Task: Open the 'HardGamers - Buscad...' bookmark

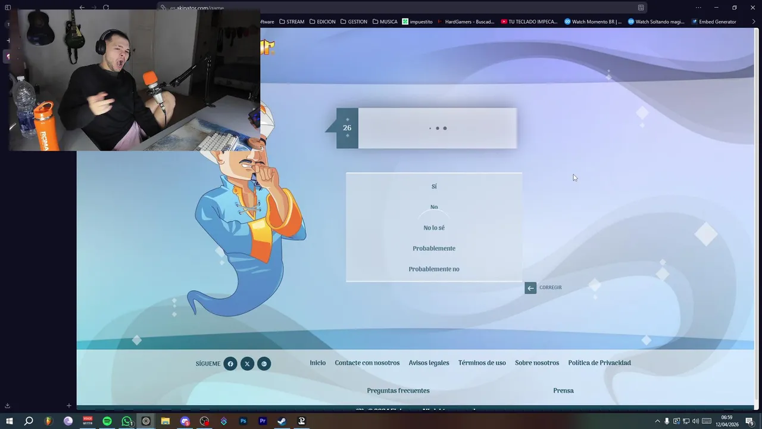Action: [x=466, y=21]
